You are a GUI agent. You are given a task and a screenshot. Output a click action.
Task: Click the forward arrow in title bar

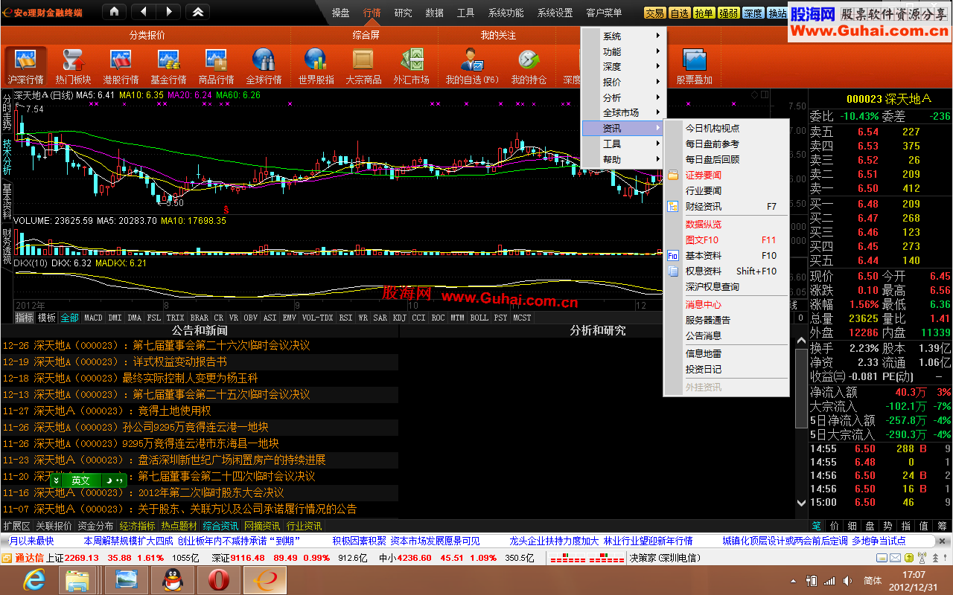click(168, 12)
